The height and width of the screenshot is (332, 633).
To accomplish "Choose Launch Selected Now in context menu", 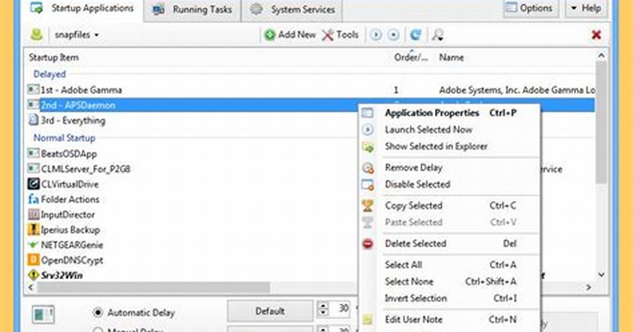I will (450, 130).
